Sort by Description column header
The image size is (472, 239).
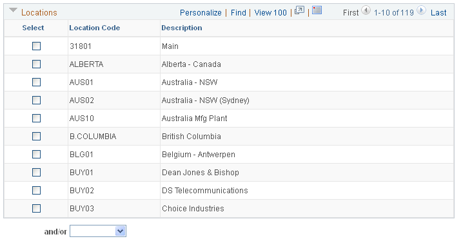click(182, 28)
